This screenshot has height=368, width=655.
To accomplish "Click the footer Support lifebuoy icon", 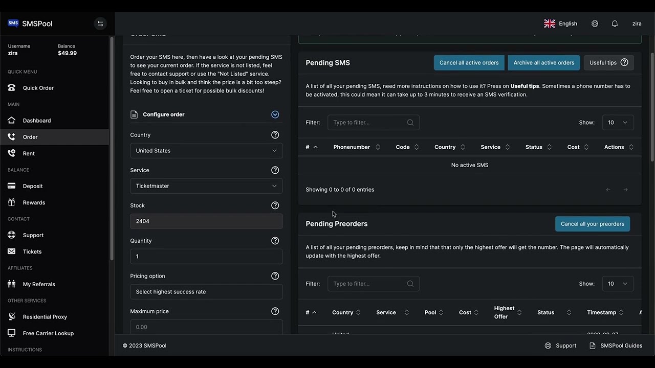I will [x=548, y=346].
